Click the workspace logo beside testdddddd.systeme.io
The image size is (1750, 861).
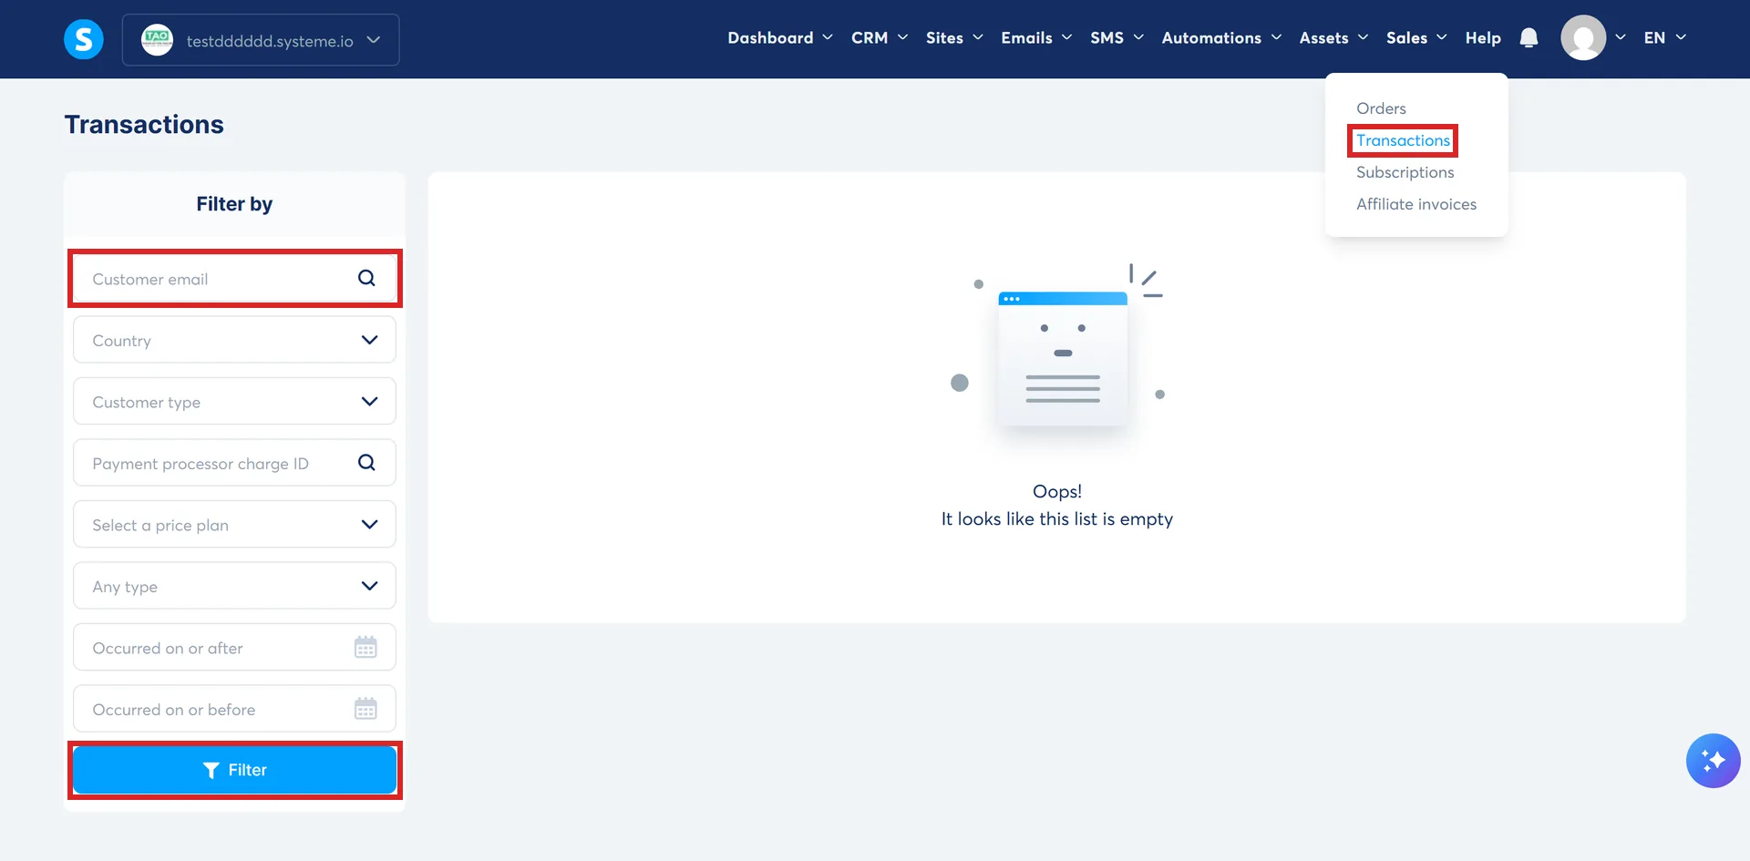[157, 39]
